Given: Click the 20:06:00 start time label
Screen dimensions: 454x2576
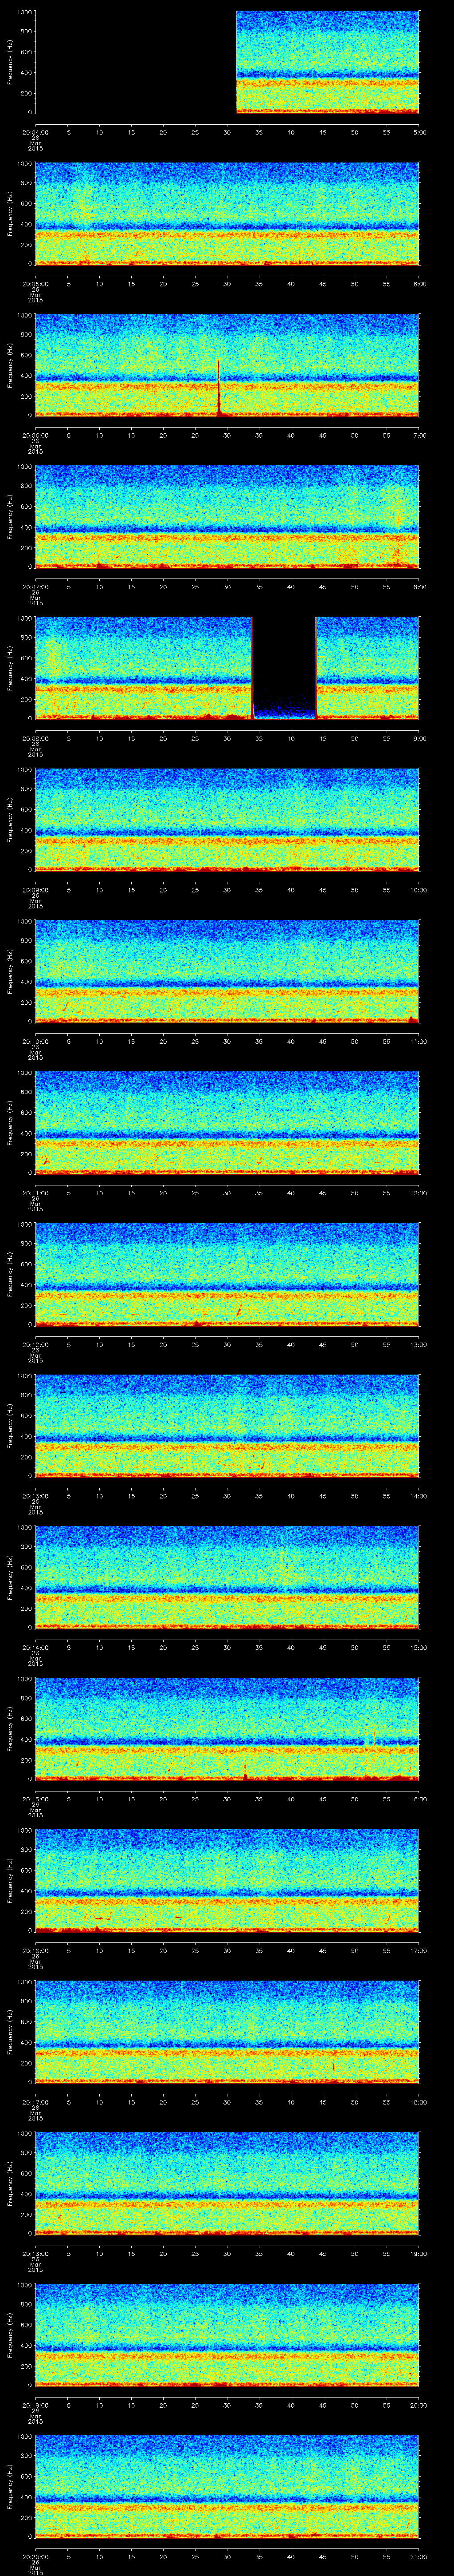Looking at the screenshot, I should (35, 435).
